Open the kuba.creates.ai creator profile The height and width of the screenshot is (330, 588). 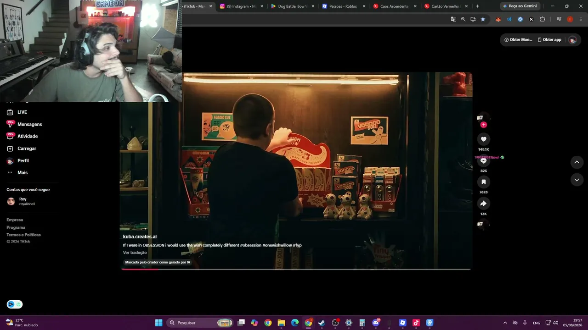(140, 236)
